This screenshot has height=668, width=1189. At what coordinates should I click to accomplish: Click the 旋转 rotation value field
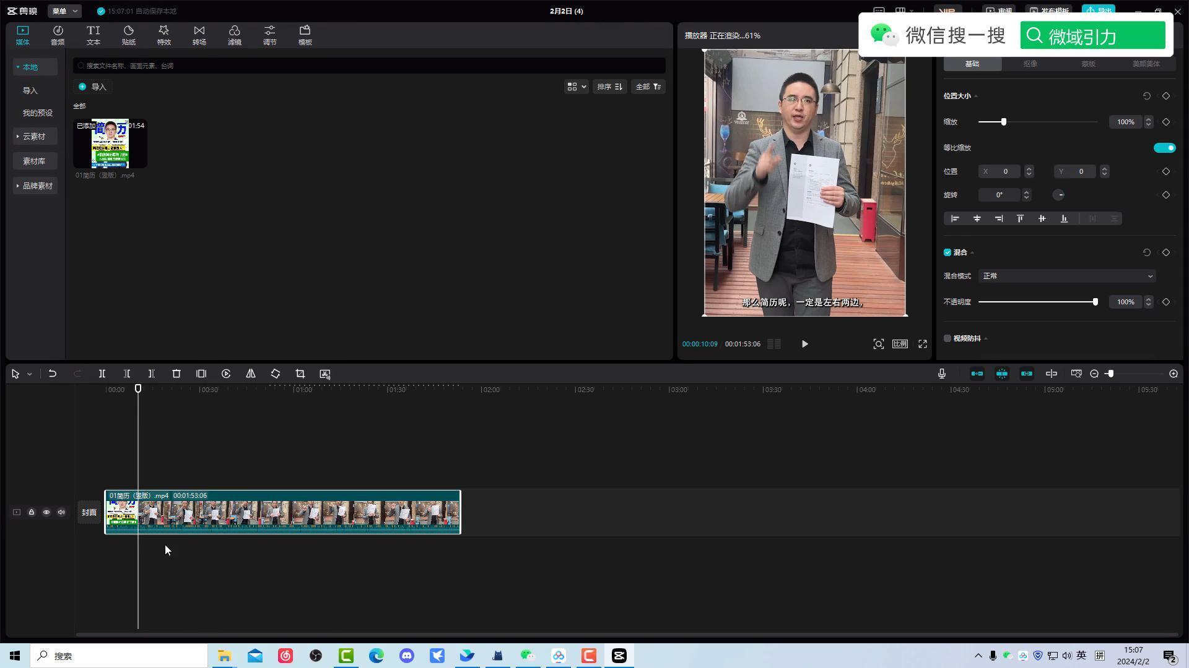tap(1000, 195)
